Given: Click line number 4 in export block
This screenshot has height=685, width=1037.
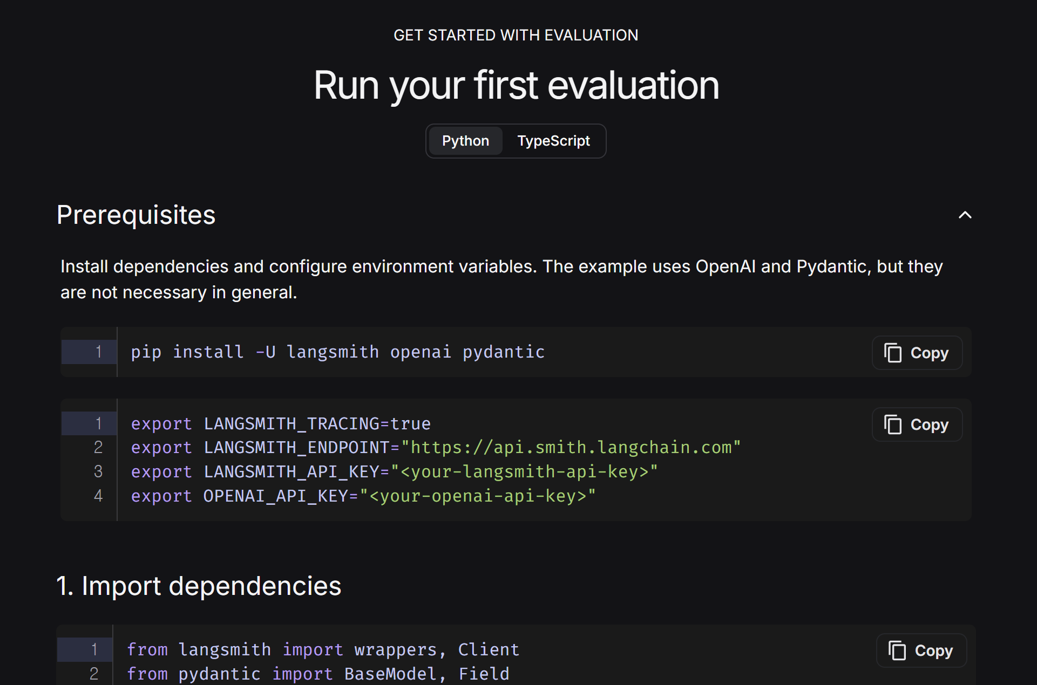Looking at the screenshot, I should point(98,496).
